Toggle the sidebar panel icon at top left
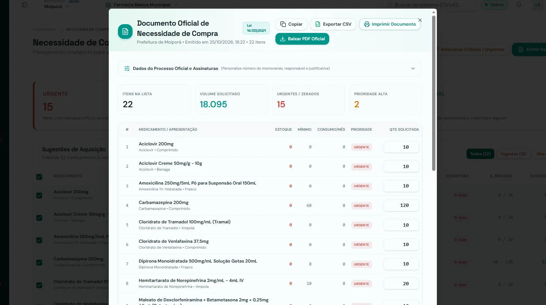Viewport: 546px width, 305px height. [x=25, y=5]
